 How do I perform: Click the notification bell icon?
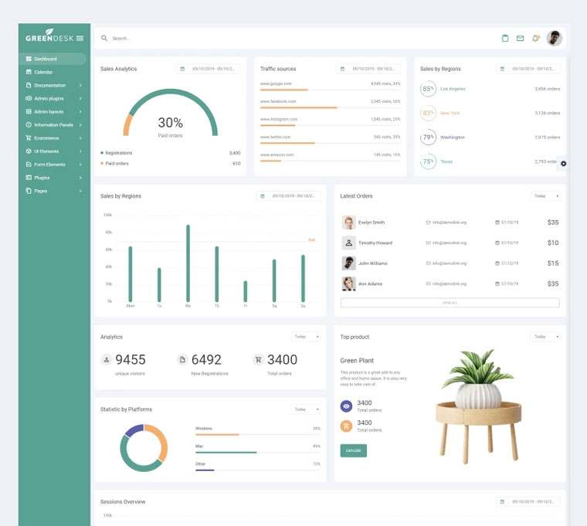[535, 38]
